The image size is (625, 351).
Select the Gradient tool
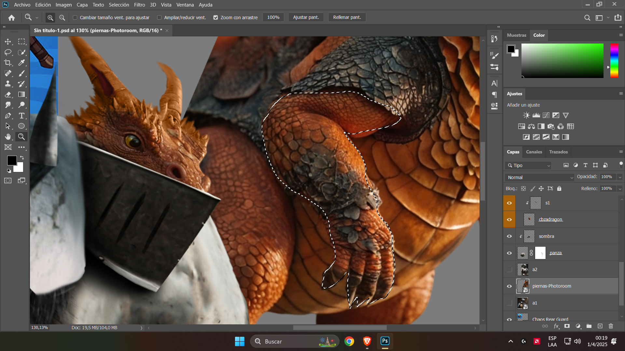tap(21, 95)
